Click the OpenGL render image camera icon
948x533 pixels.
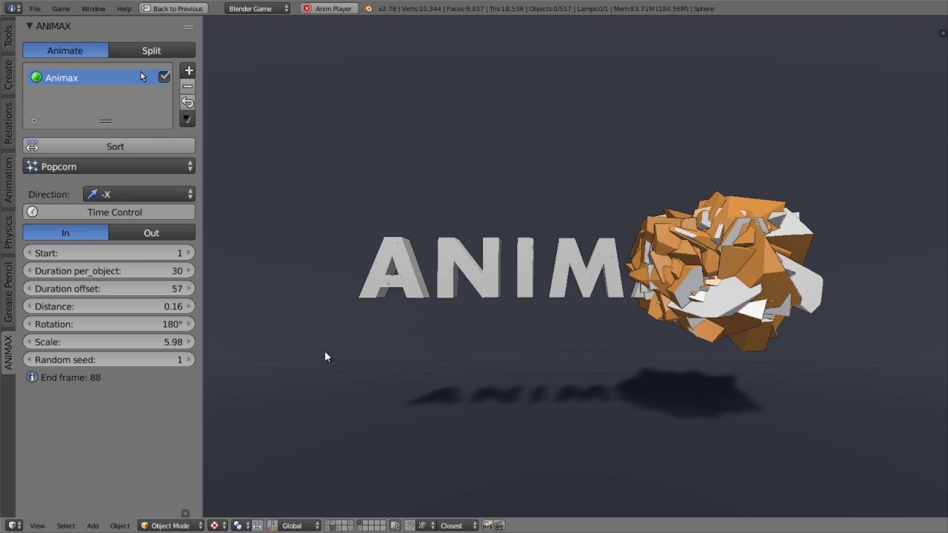[x=487, y=526]
